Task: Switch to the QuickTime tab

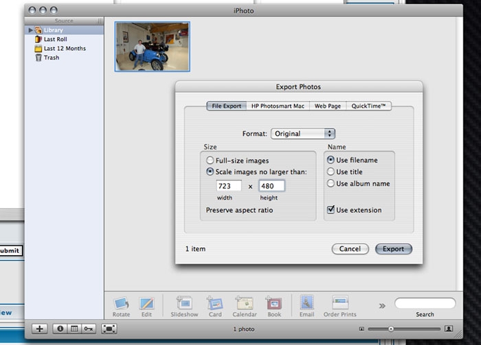Action: pyautogui.click(x=368, y=106)
